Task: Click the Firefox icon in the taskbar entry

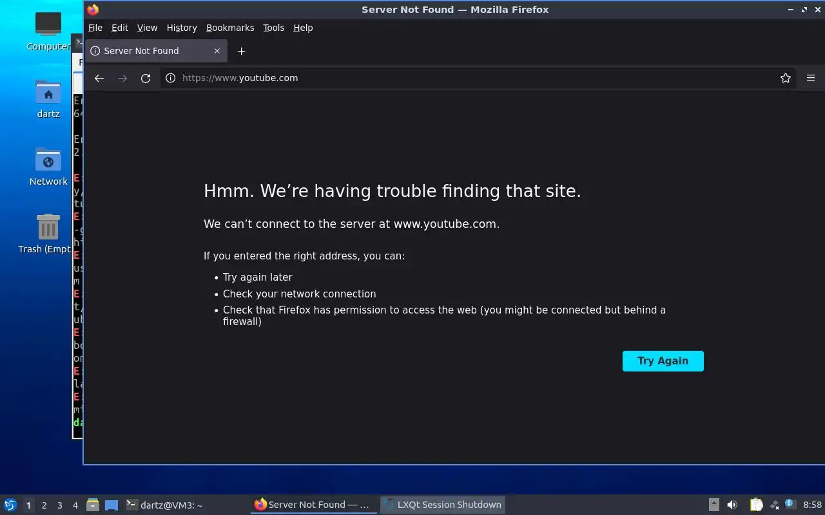Action: pyautogui.click(x=260, y=505)
